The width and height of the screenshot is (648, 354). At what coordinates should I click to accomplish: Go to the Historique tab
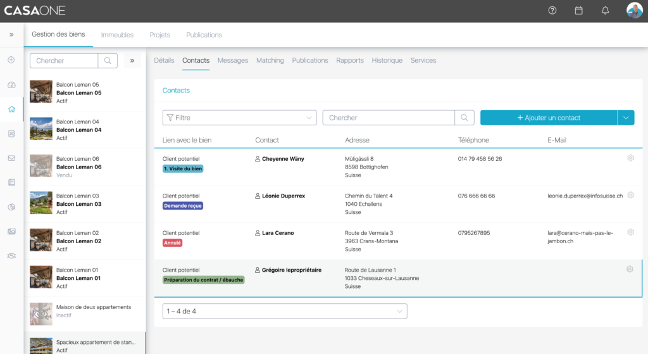387,61
